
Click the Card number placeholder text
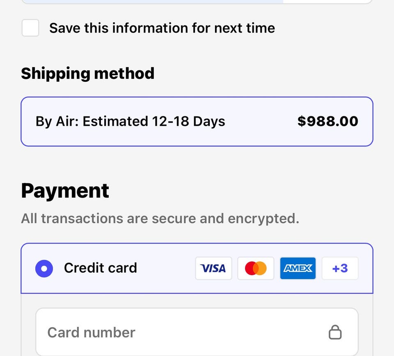point(91,332)
